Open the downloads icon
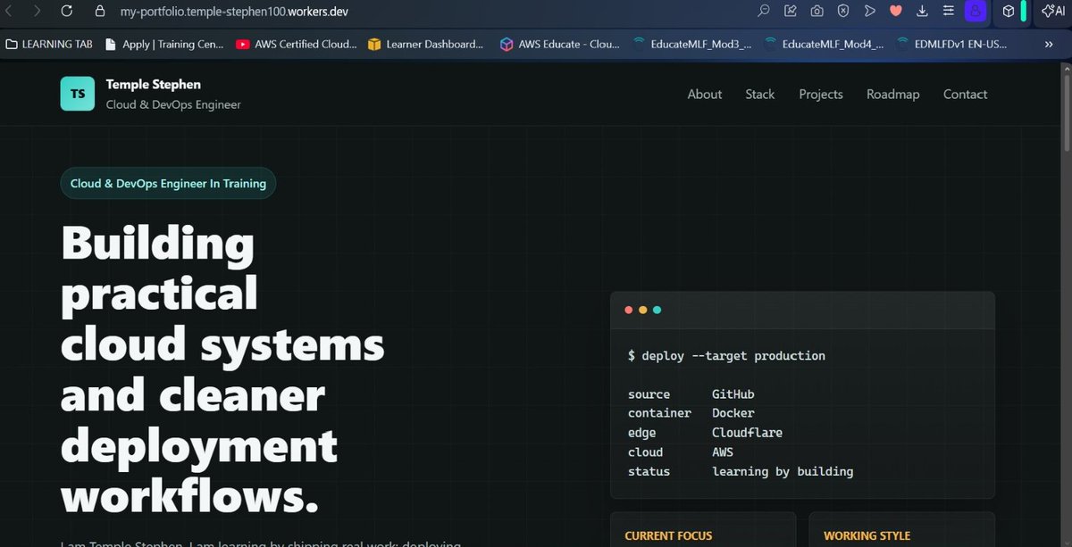Image resolution: width=1072 pixels, height=547 pixels. click(922, 12)
